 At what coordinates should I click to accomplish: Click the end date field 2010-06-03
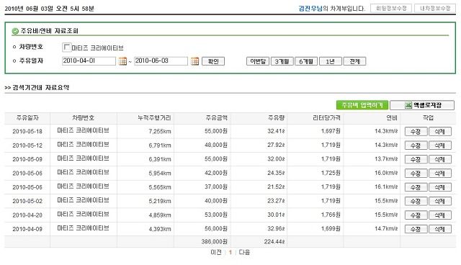pos(161,61)
